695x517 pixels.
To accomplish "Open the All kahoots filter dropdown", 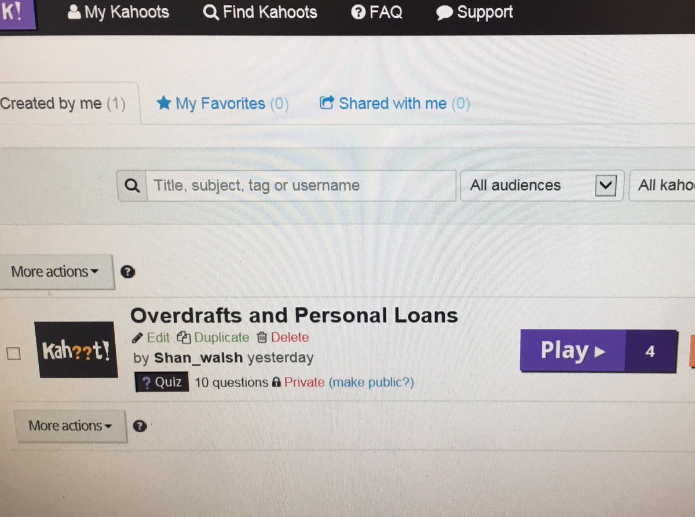I will (x=662, y=185).
